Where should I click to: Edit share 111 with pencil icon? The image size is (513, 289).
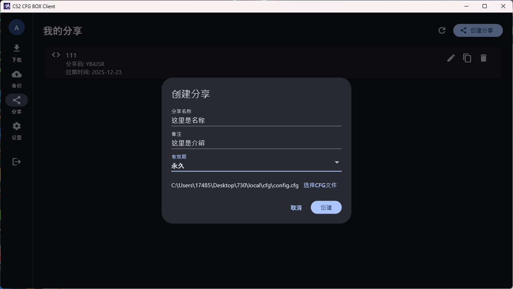click(x=451, y=58)
